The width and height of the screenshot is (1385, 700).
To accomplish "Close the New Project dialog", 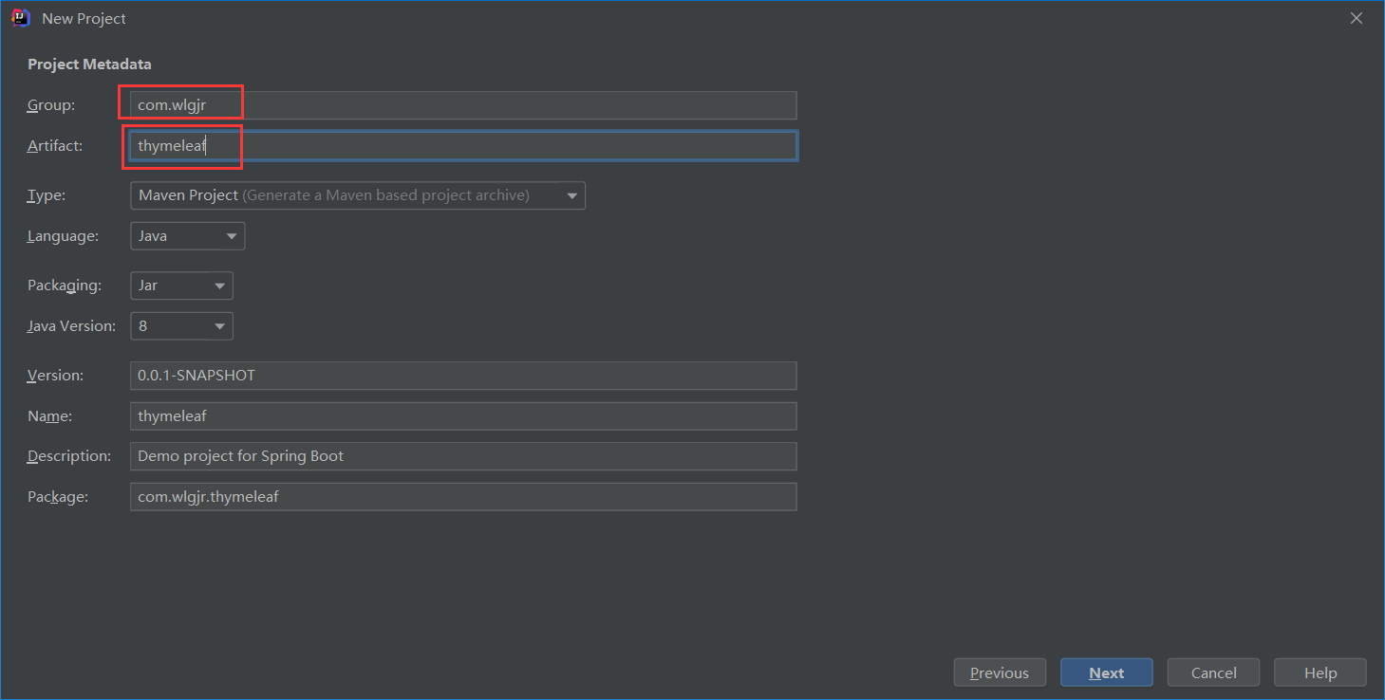I will [x=1357, y=18].
